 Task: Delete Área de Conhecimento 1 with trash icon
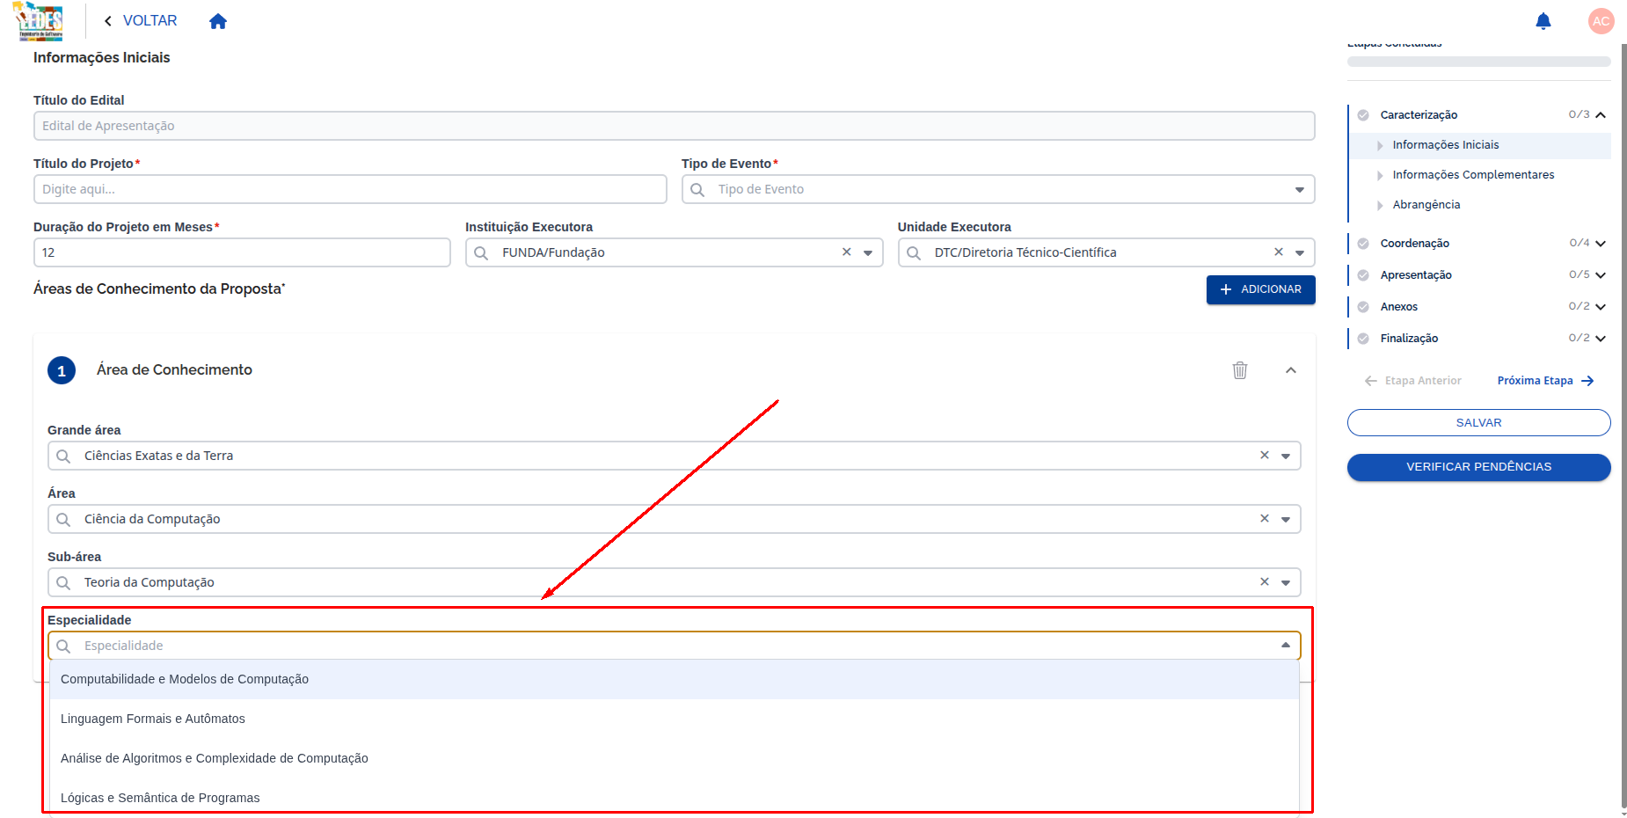pyautogui.click(x=1240, y=370)
